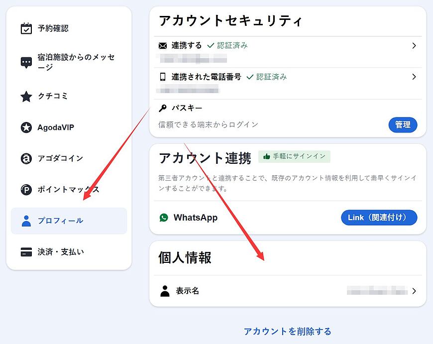The width and height of the screenshot is (433, 344).
Task: Click the 手軽にサインイン badge
Action: tap(294, 156)
